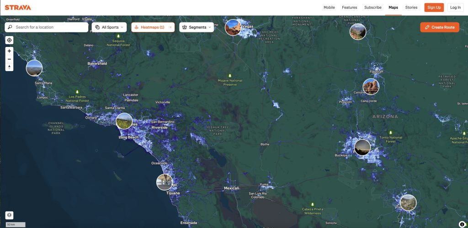Click the Log In button
Image resolution: width=468 pixels, height=228 pixels.
coord(456,7)
